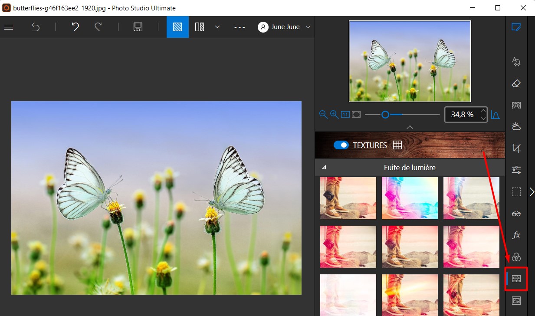Zoom in with the plus magnifier

(x=334, y=115)
